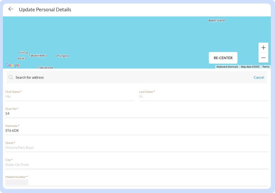Click the Rungata label on map
The image size is (275, 193).
pos(63,56)
